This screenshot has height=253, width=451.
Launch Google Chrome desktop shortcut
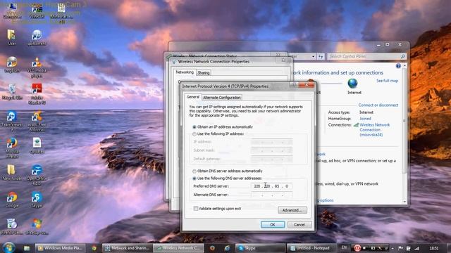12,200
